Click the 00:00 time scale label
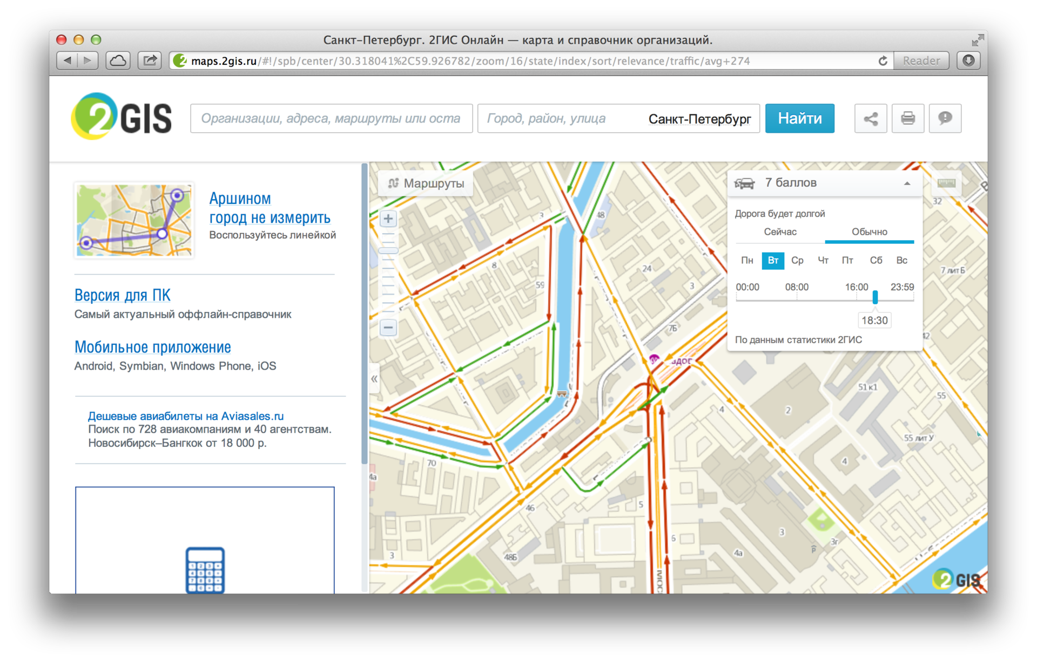The image size is (1037, 662). (x=748, y=287)
